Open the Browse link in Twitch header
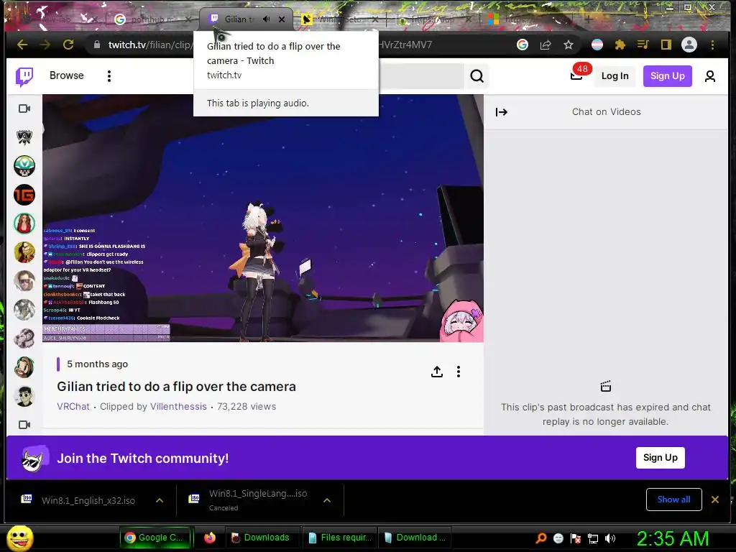The width and height of the screenshot is (736, 552). tap(67, 75)
